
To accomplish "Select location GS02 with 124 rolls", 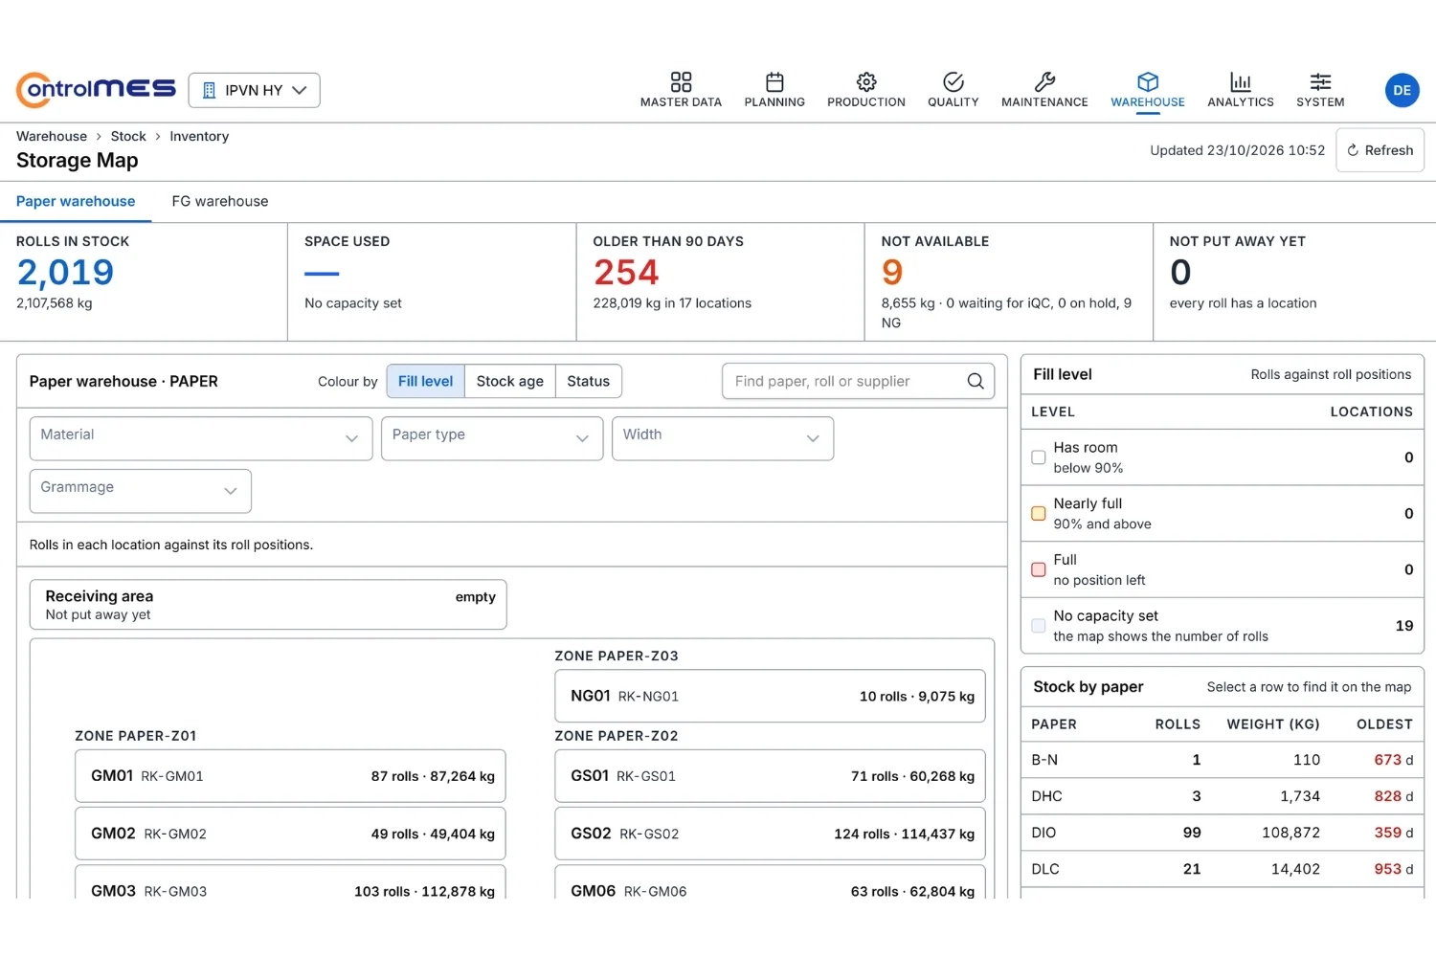I will [770, 834].
